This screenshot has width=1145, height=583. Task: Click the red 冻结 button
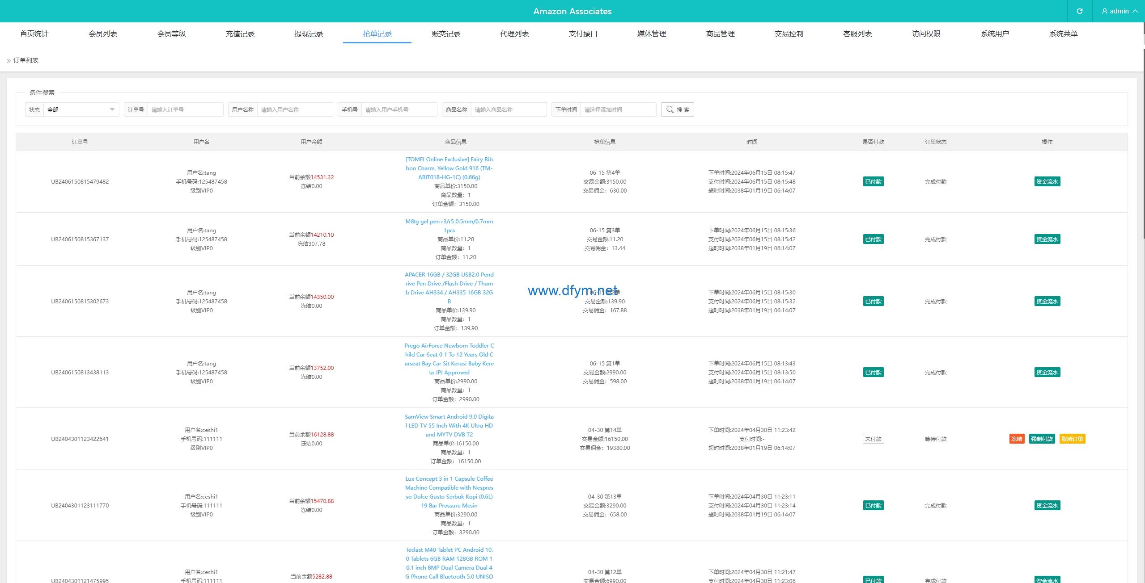click(x=1017, y=439)
